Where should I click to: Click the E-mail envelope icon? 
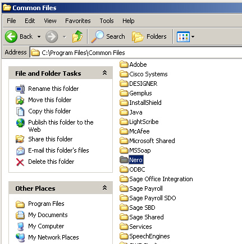[x=20, y=151]
